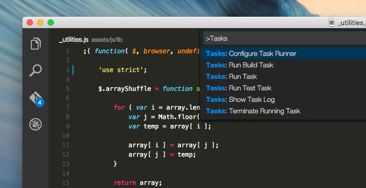The height and width of the screenshot is (188, 366).
Task: Select Tasks: Terminate Running Task
Action: [x=283, y=111]
